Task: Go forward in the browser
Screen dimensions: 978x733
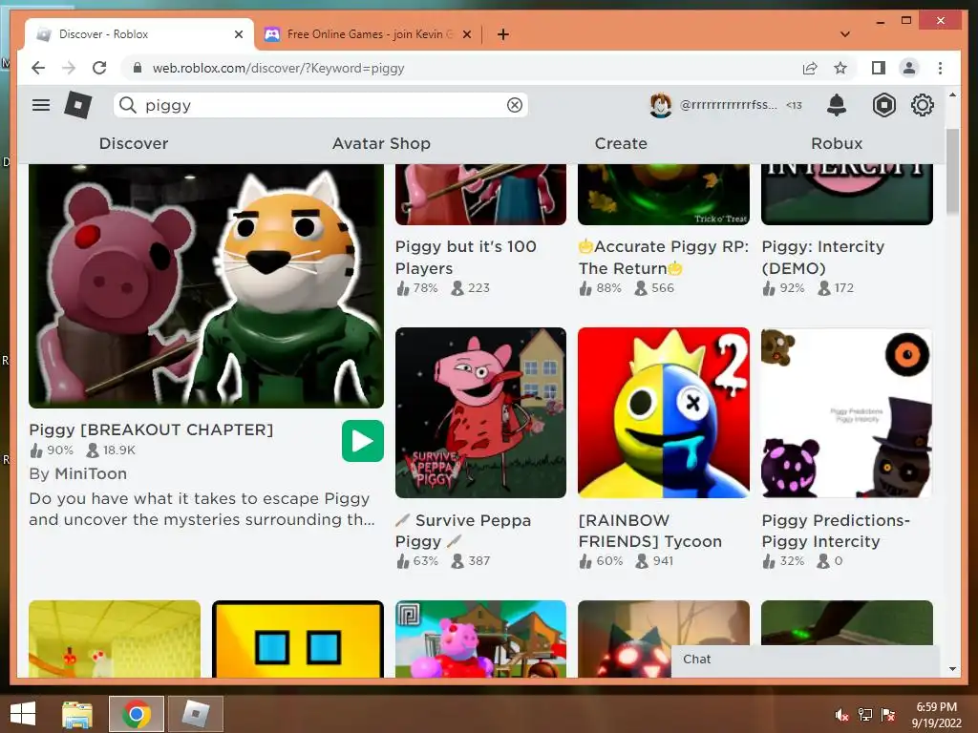Action: pyautogui.click(x=69, y=68)
